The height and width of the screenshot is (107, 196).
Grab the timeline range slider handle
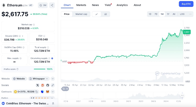[182, 96]
